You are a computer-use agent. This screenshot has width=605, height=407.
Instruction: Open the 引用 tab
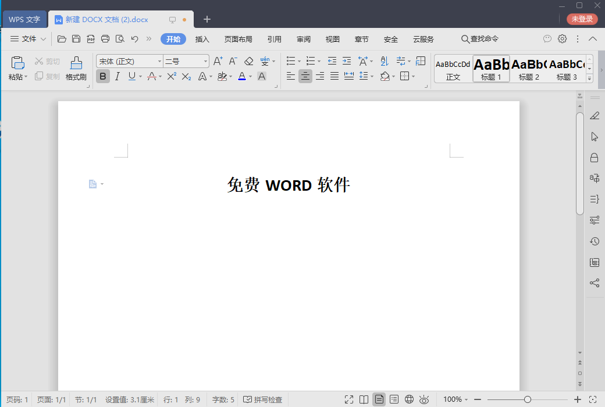(275, 39)
